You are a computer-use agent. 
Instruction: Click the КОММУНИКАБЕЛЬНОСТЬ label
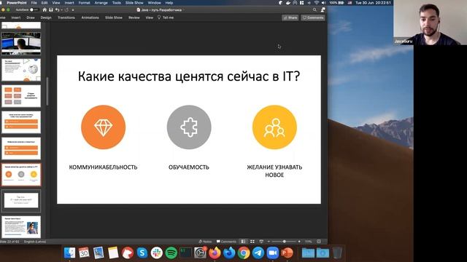(103, 167)
